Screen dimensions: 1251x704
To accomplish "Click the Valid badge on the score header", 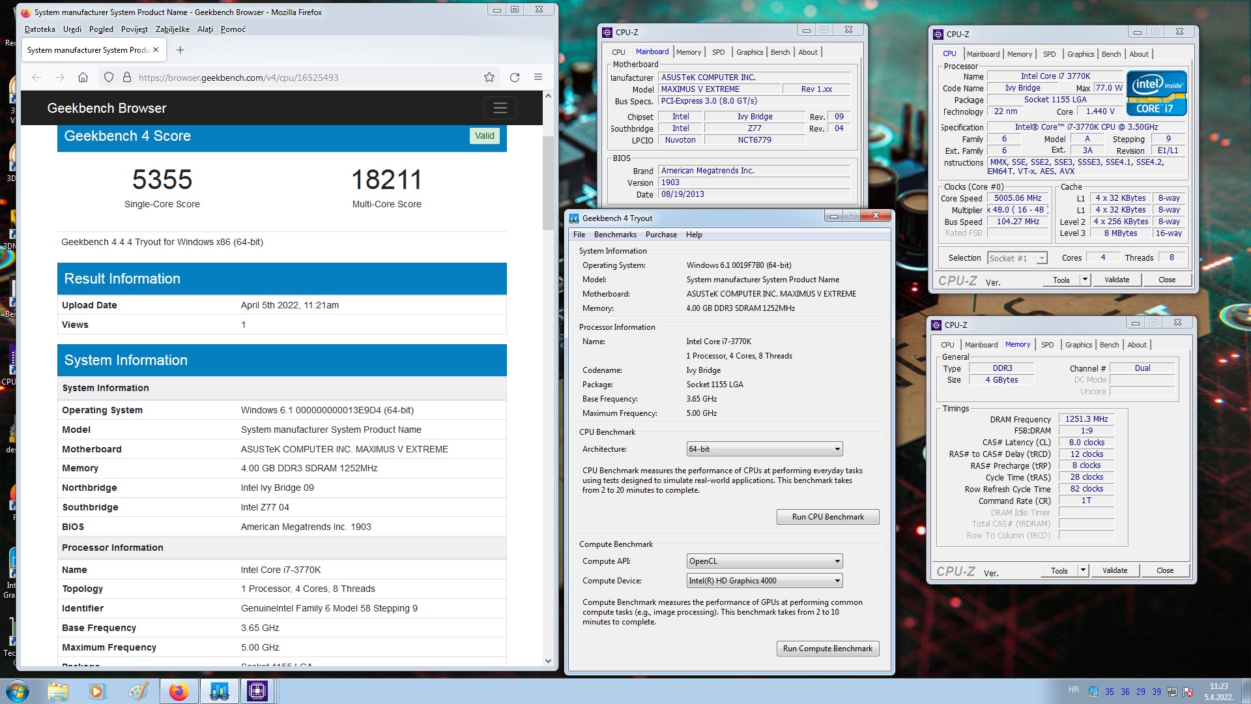I will (484, 136).
